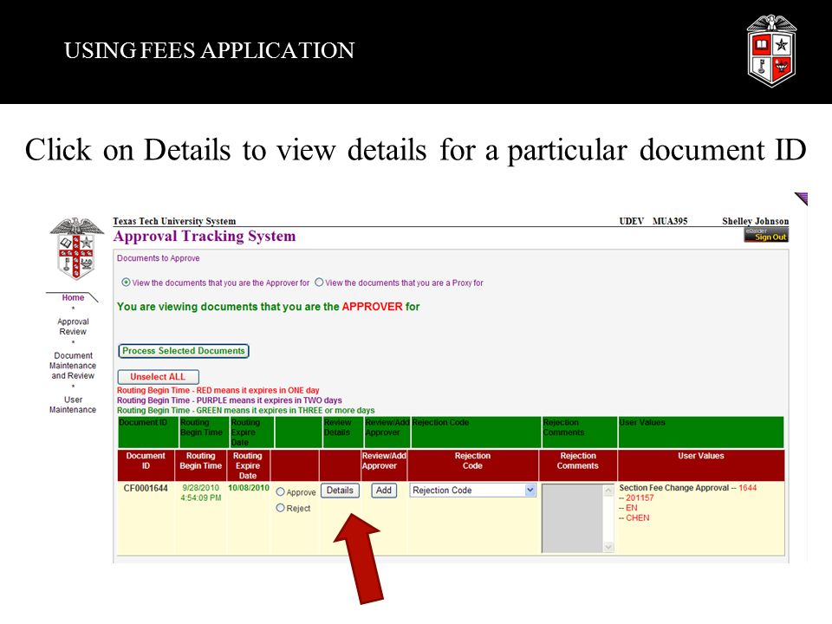
Task: Click the Section Fee Change Approval text
Action: (674, 488)
